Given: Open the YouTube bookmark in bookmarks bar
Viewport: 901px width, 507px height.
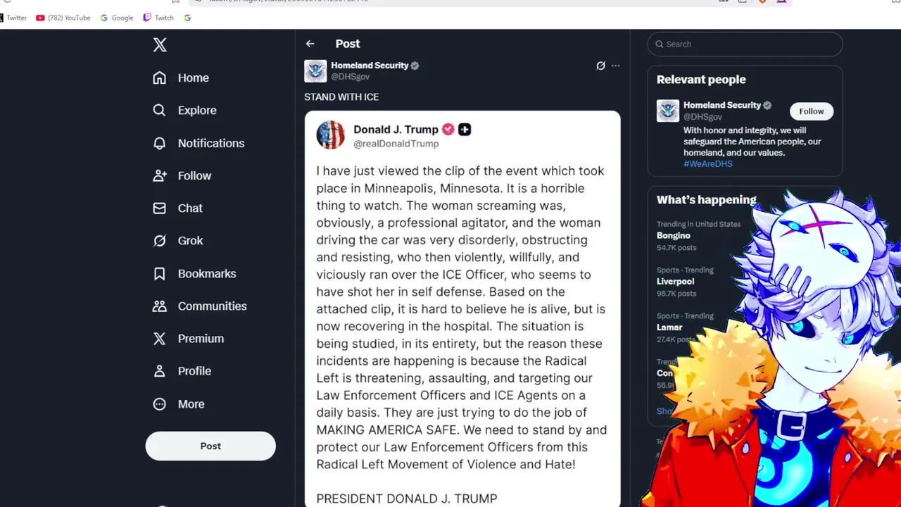Looking at the screenshot, I should 63,18.
